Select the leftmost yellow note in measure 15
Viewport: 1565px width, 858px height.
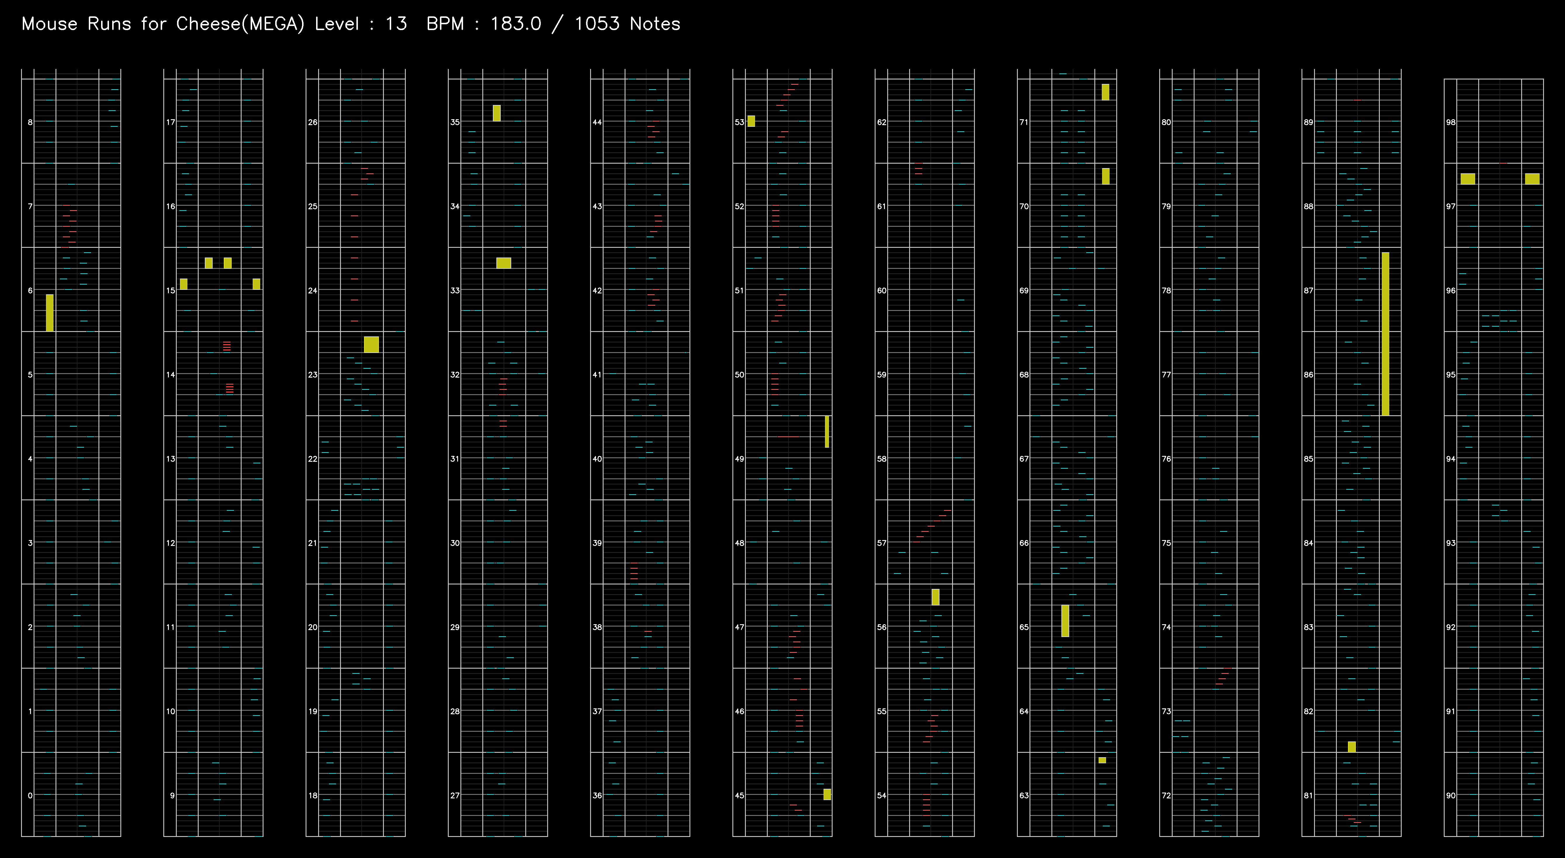pyautogui.click(x=183, y=284)
